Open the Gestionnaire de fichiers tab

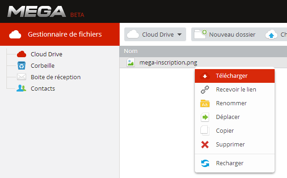pos(60,34)
